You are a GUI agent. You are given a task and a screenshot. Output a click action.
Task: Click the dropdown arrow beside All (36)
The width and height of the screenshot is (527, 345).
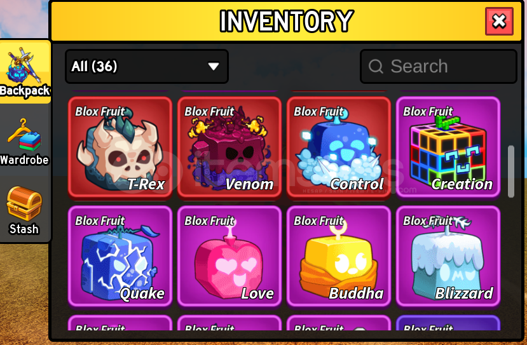pos(214,66)
